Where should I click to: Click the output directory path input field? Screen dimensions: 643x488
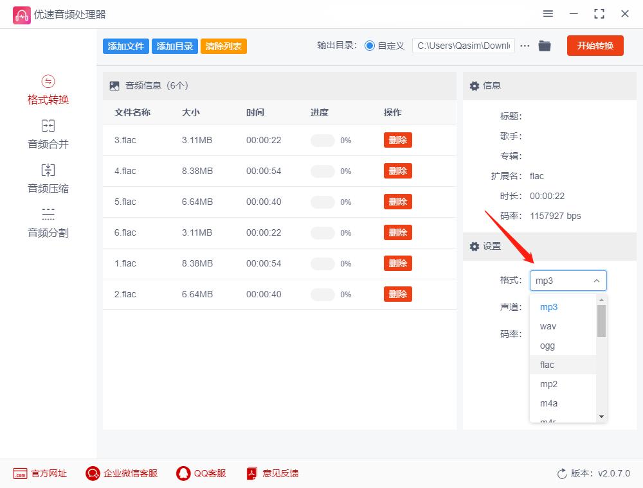coord(463,46)
